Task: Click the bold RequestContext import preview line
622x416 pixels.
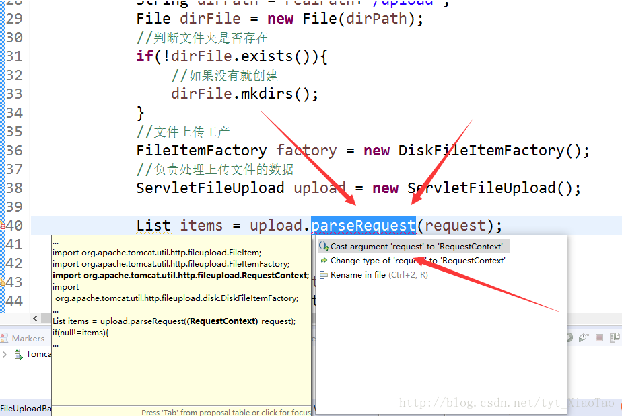Action: [x=181, y=276]
